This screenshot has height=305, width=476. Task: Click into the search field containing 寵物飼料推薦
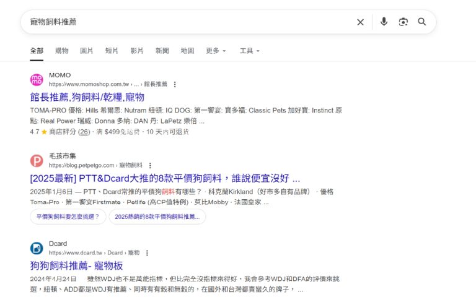[186, 22]
